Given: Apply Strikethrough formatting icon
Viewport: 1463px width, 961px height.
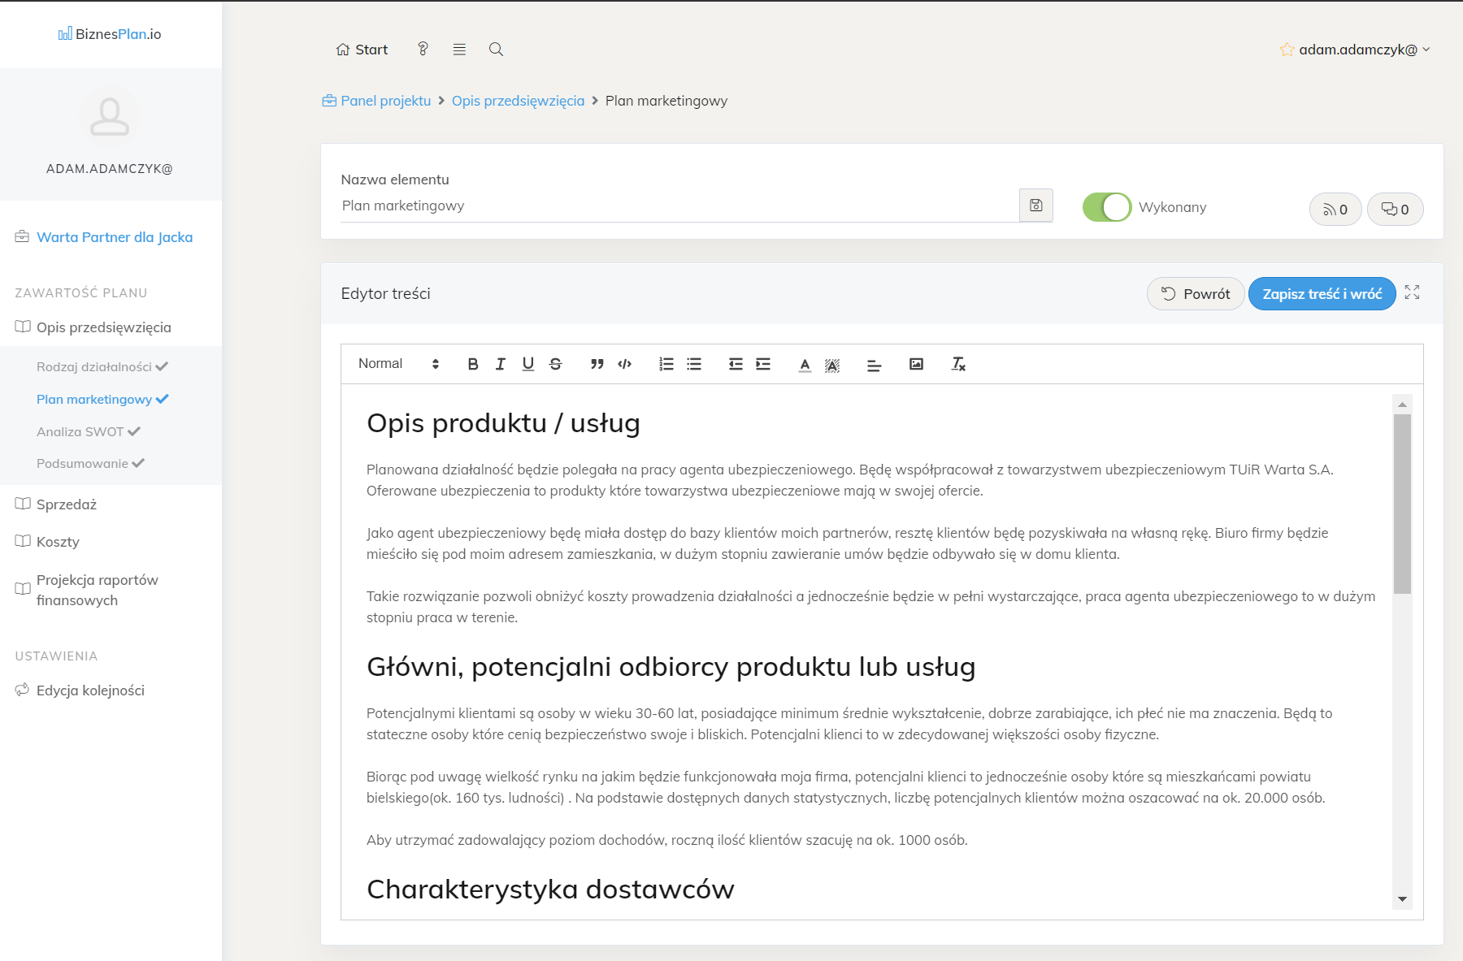Looking at the screenshot, I should (556, 364).
